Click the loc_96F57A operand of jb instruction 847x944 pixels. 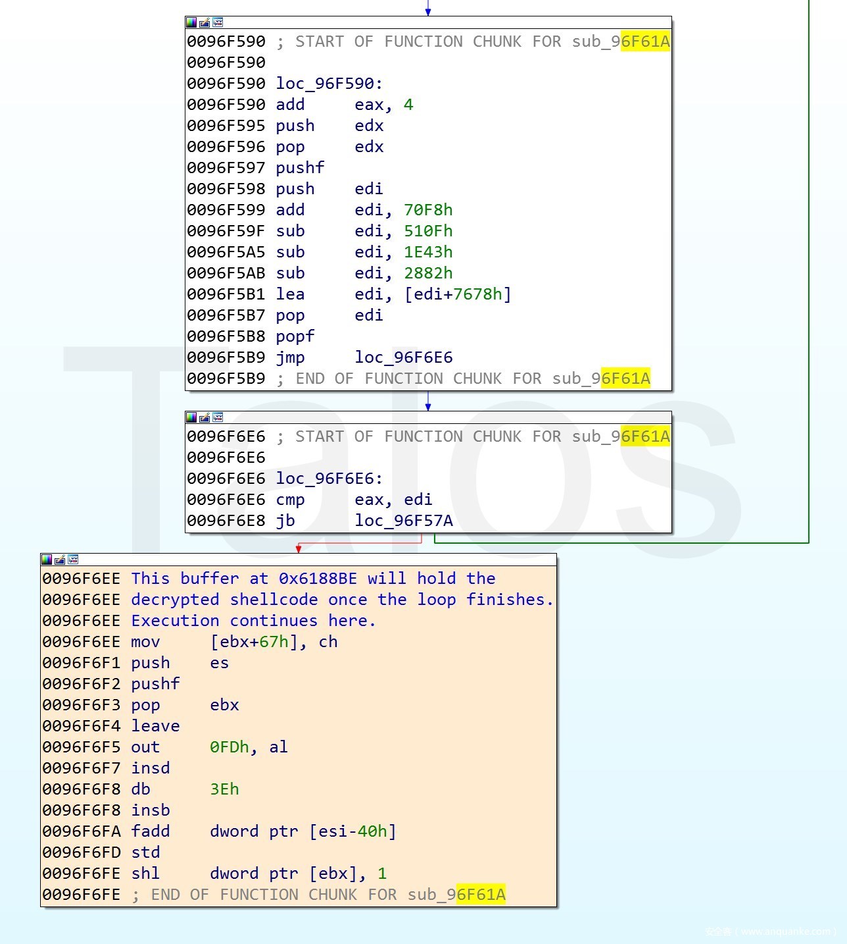(403, 521)
